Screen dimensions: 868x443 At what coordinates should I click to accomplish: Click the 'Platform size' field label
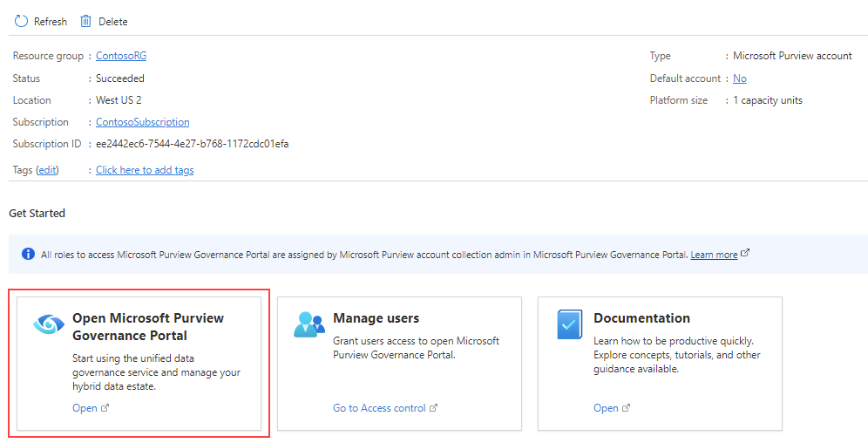point(679,100)
